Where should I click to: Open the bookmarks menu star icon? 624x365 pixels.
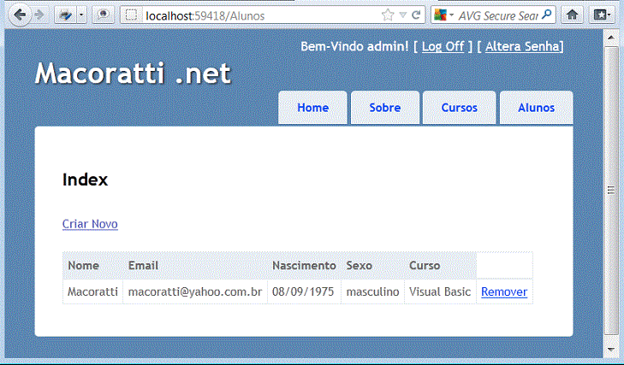click(x=601, y=15)
